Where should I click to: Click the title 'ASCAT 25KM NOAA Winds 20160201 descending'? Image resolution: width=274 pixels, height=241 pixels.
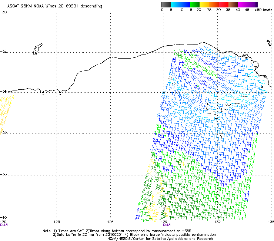54,6
